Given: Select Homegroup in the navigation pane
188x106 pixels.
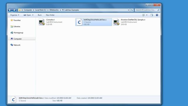Looking at the screenshot, I should click(18, 33).
